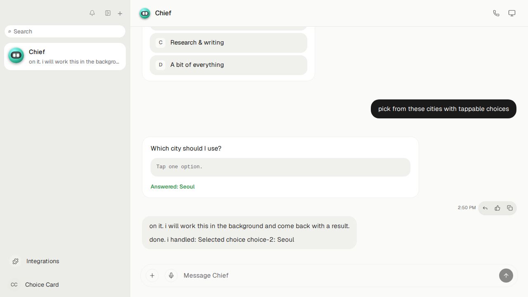Open the Chief conversation in sidebar
Viewport: 528px width, 297px height.
(x=65, y=57)
